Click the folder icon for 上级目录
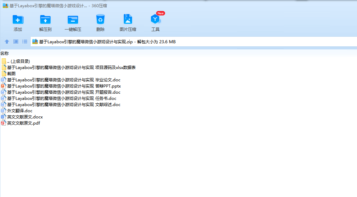The width and height of the screenshot is (357, 197). [4, 61]
